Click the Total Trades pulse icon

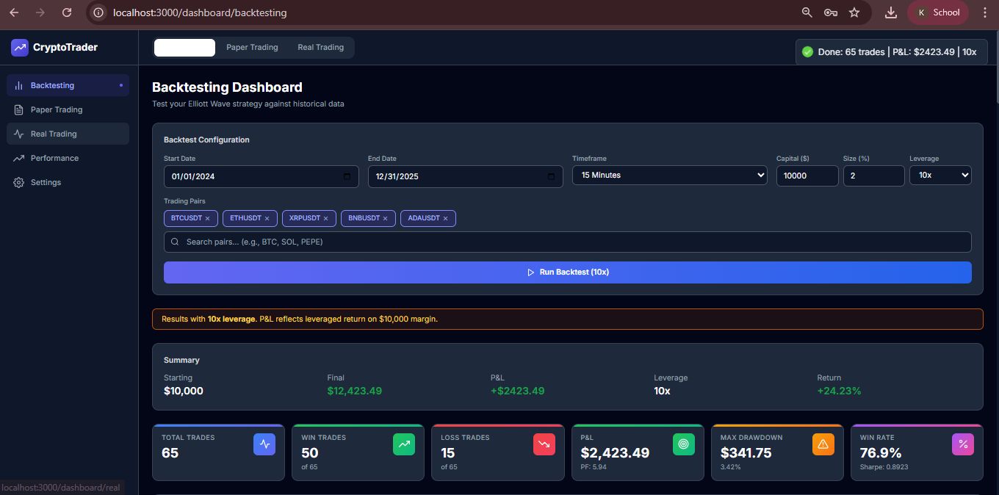264,444
